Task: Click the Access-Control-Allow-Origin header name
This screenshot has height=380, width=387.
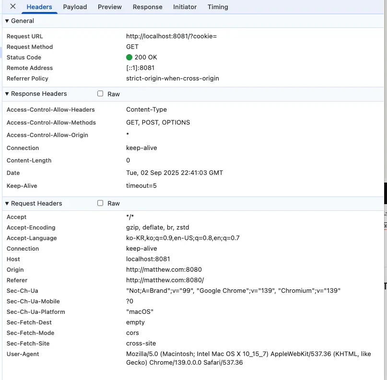Action: point(47,135)
